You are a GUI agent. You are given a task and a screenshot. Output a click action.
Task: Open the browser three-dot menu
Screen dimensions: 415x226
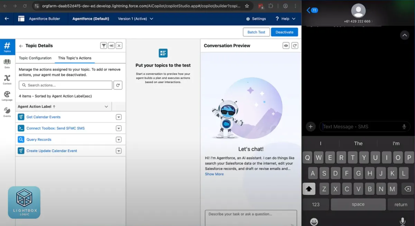point(295,6)
